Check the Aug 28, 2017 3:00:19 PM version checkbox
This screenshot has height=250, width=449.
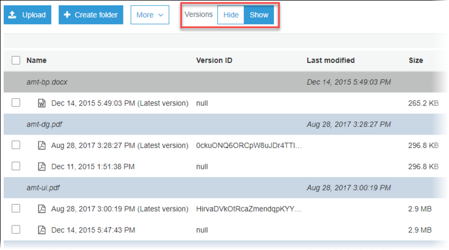[x=16, y=209]
